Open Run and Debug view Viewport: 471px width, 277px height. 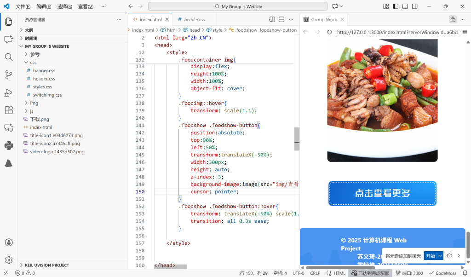pyautogui.click(x=8, y=92)
